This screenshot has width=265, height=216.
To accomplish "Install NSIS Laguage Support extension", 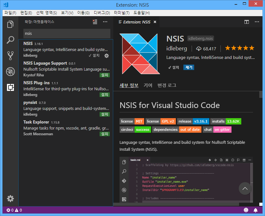I will click(105, 75).
